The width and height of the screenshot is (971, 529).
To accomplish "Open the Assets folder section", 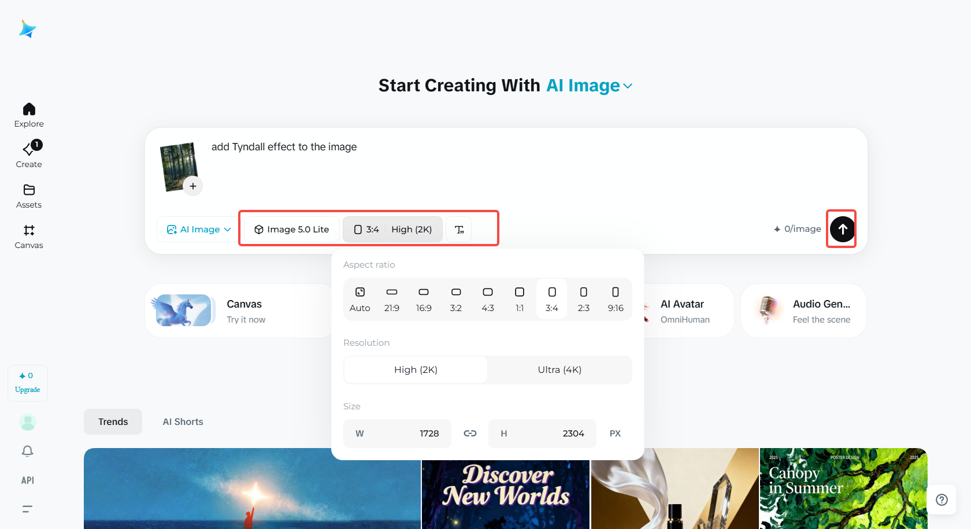I will click(x=29, y=196).
